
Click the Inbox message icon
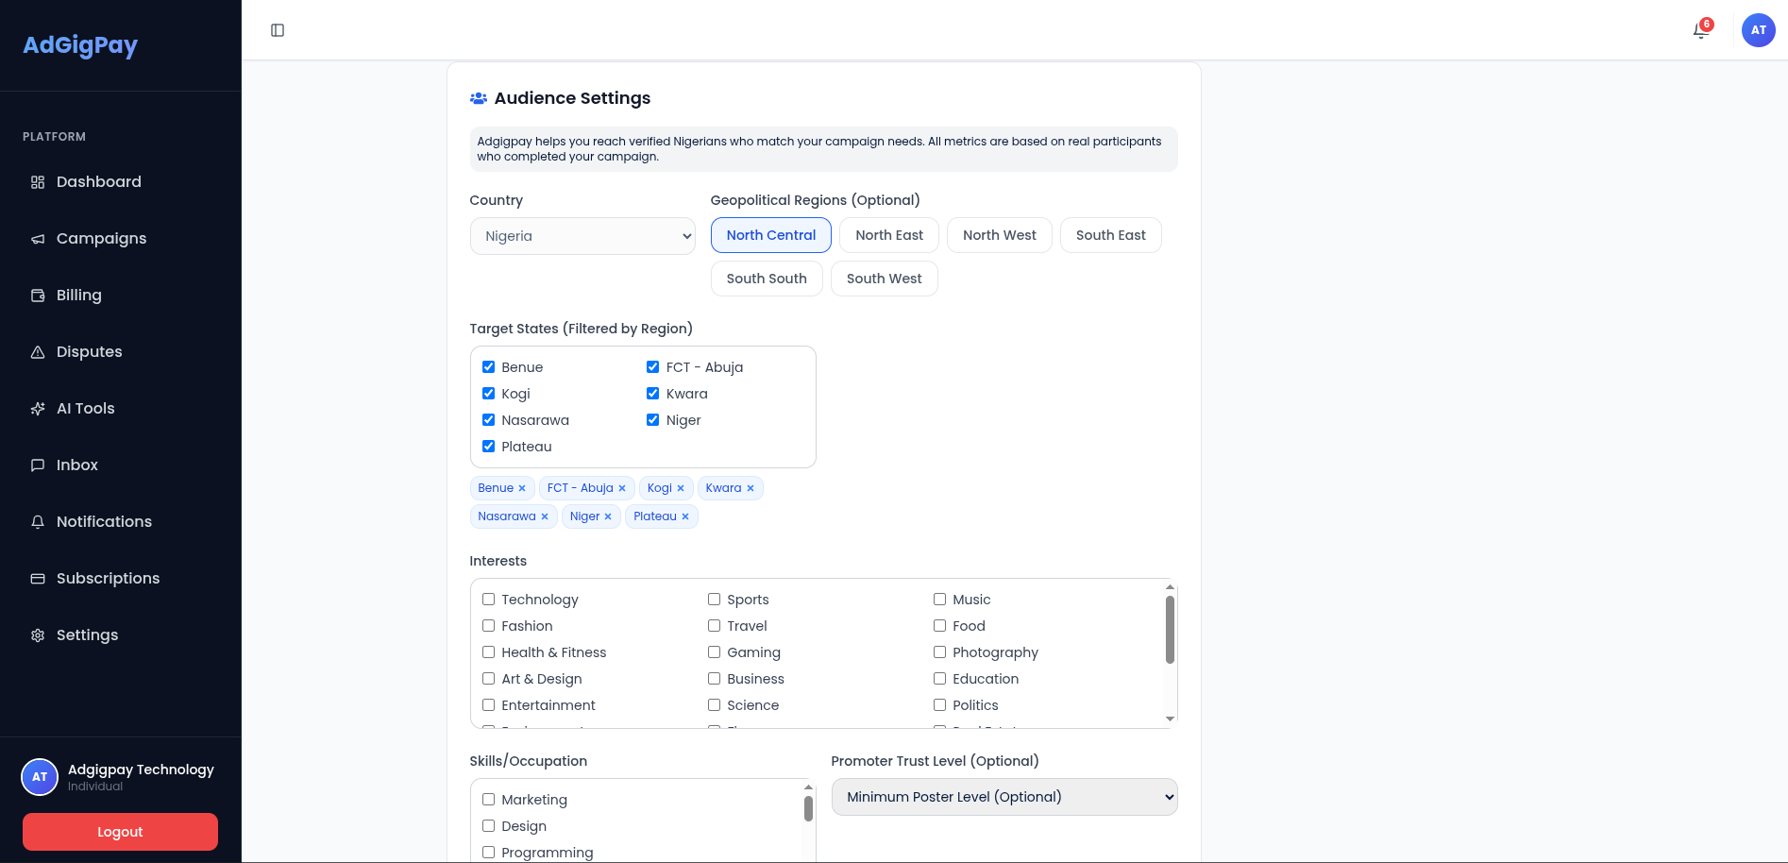(x=38, y=465)
